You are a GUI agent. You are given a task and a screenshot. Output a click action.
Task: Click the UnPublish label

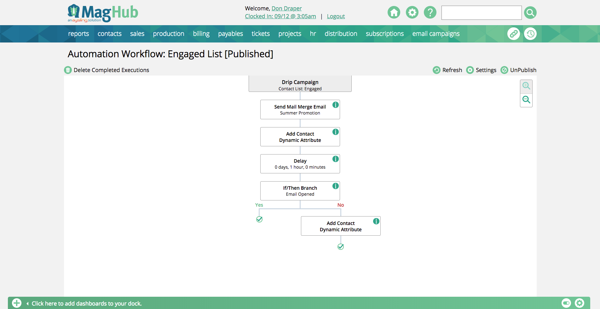coord(523,70)
